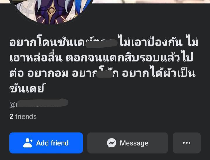
Task: Open the circular profile picture
Action: click(51, 11)
